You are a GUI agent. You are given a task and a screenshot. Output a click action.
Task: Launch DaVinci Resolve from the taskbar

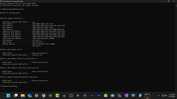point(50,95)
